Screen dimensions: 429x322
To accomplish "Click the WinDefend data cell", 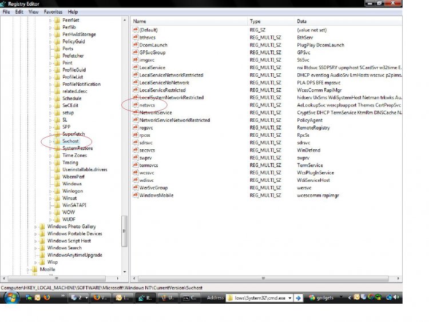I will tap(309, 150).
